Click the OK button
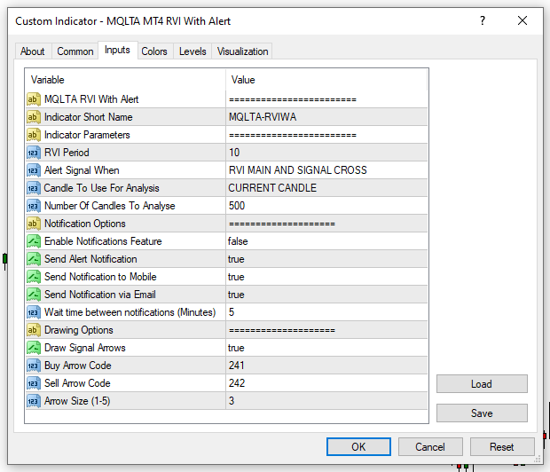 pos(358,447)
